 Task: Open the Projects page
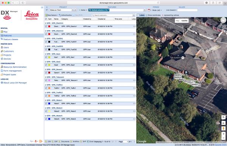point(7,55)
